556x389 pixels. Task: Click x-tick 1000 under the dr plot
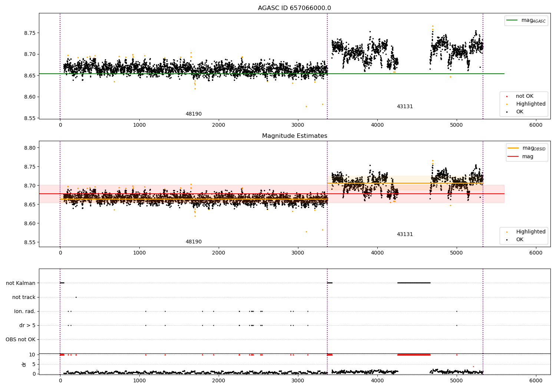(139, 380)
